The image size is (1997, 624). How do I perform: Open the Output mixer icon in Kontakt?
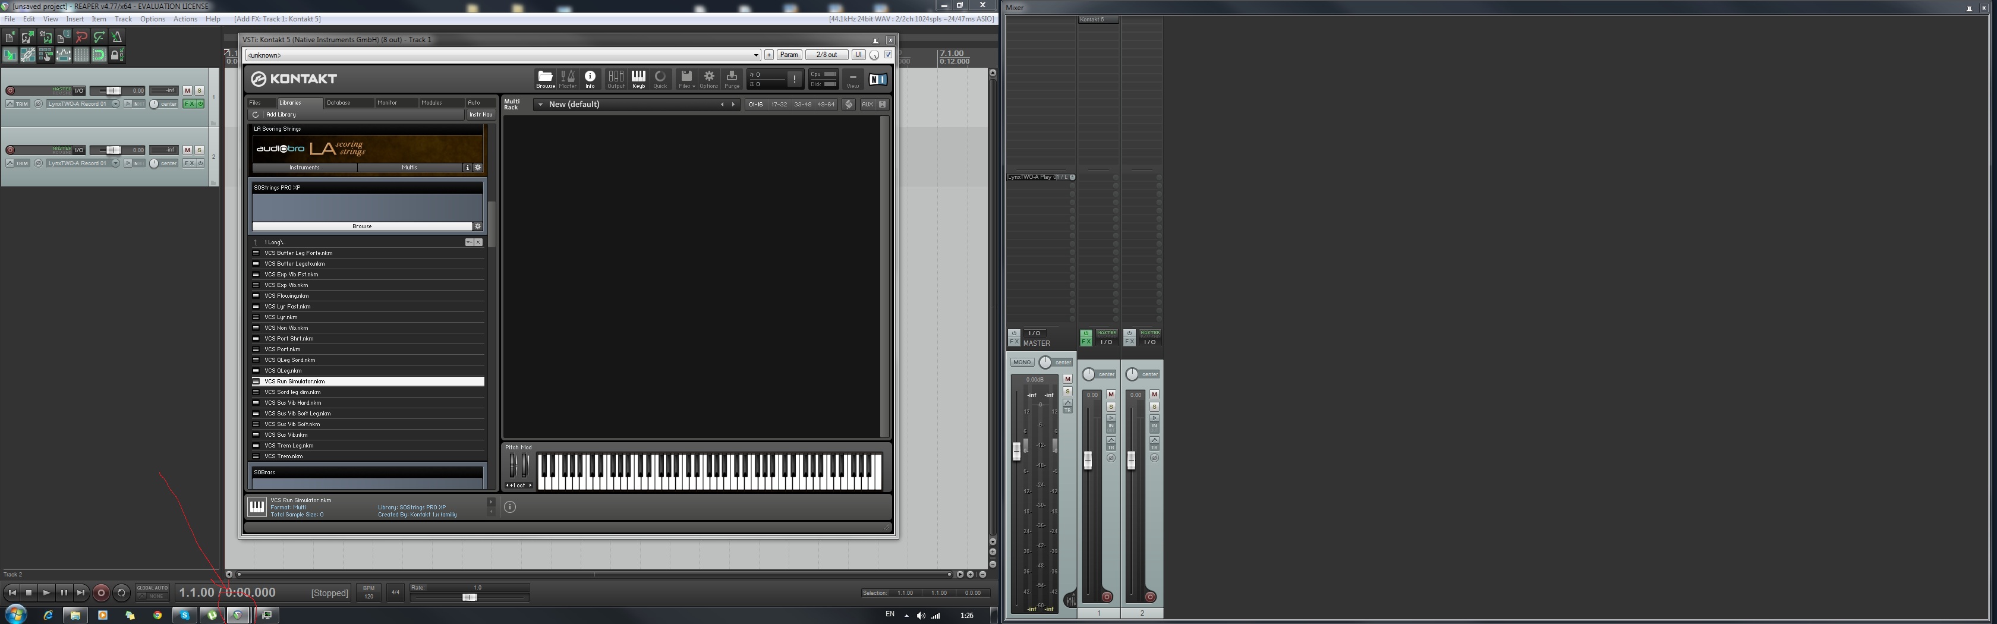click(616, 78)
